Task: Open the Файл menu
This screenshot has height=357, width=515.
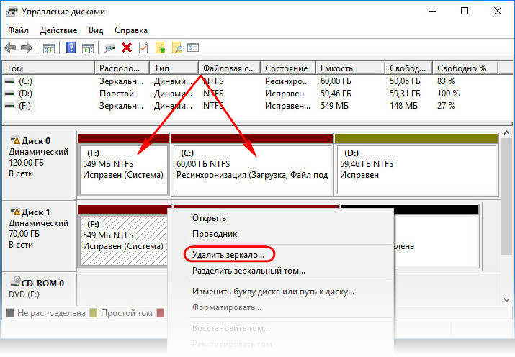Action: pyautogui.click(x=18, y=30)
